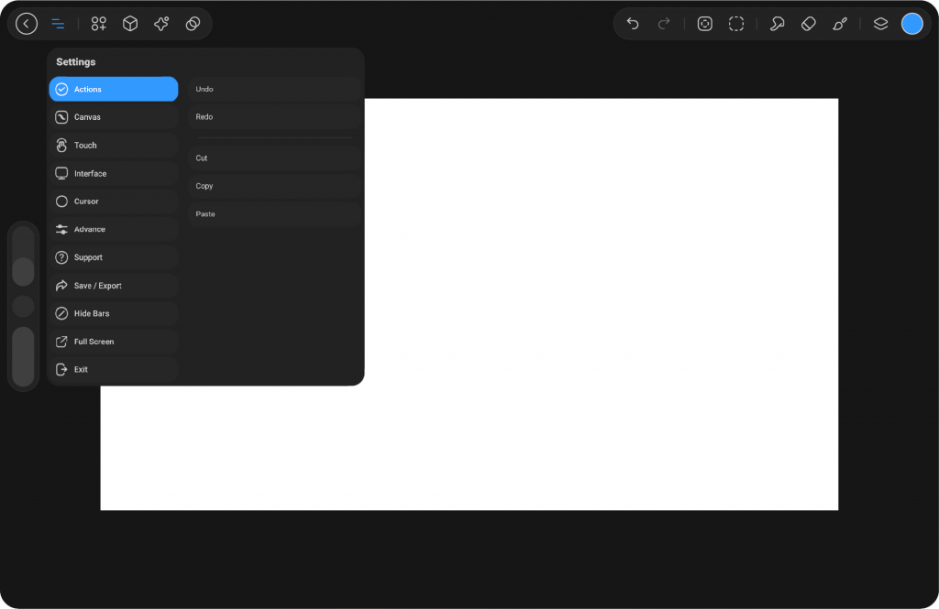Select the dashed square selection tool
939x609 pixels.
click(x=736, y=24)
